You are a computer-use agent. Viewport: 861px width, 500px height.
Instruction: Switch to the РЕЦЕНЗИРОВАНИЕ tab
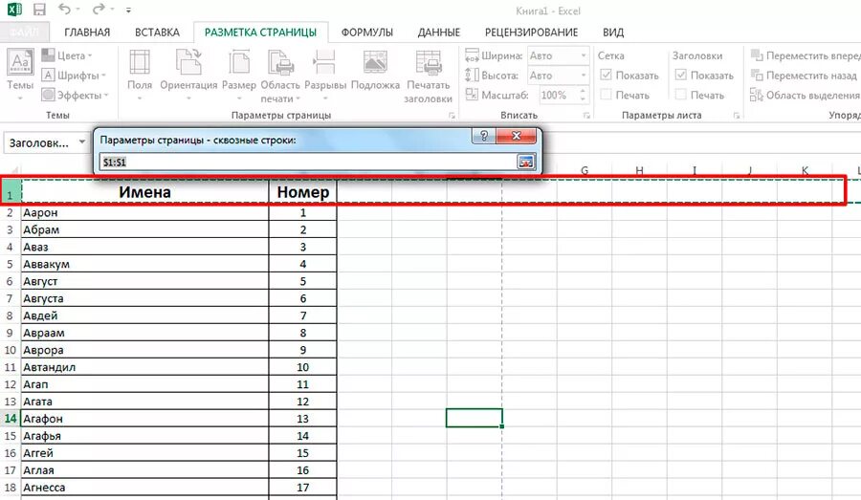click(531, 33)
